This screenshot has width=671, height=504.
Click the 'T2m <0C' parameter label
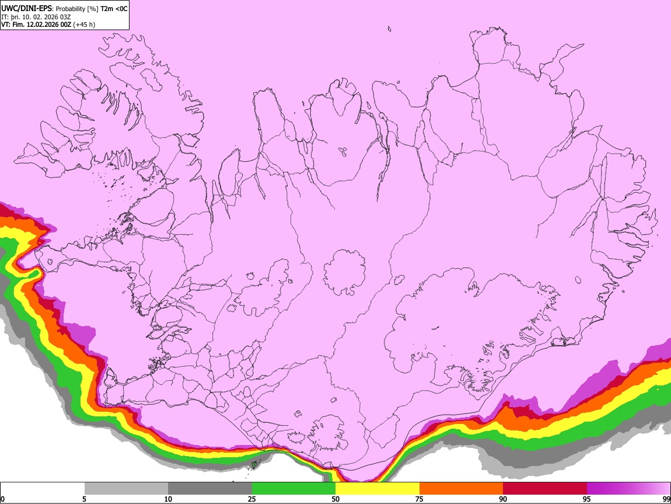click(x=114, y=9)
